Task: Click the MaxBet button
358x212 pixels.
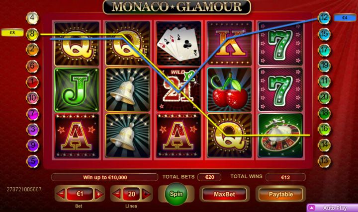Action: click(224, 194)
